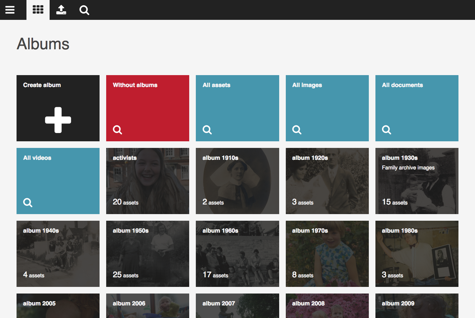Open album 1980s
Image resolution: width=475 pixels, height=318 pixels.
tap(417, 254)
